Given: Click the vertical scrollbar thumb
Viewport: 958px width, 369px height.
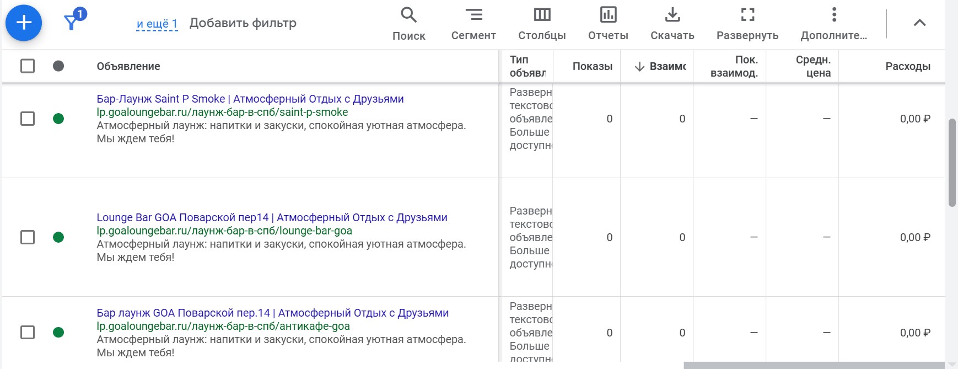Looking at the screenshot, I should [x=952, y=163].
